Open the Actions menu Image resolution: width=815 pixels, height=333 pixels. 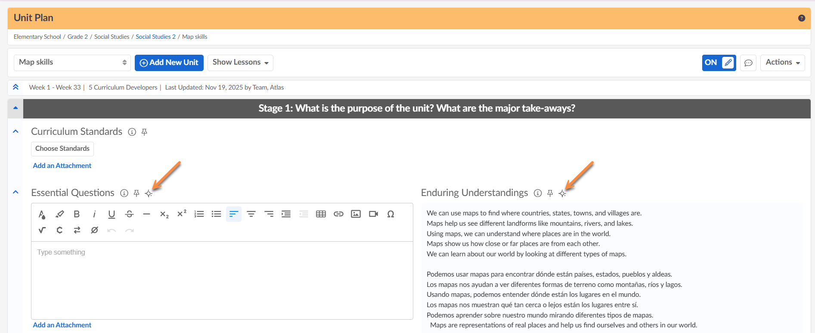782,62
